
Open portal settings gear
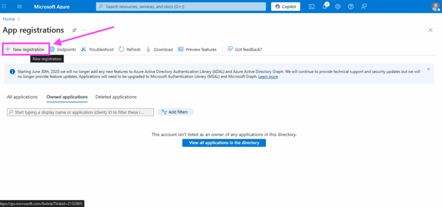coord(338,6)
